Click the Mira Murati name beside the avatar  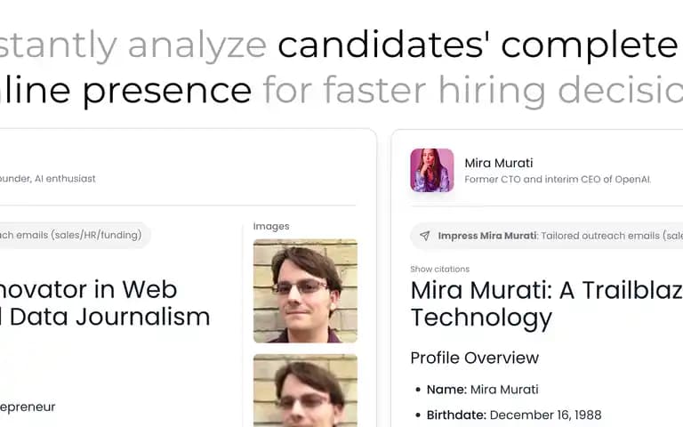coord(499,163)
